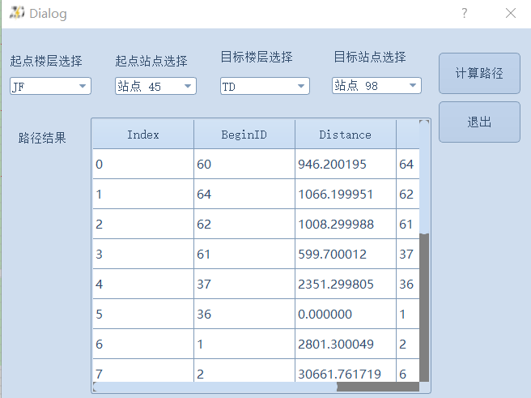Select distance cell 30661.761719
The width and height of the screenshot is (531, 398).
[346, 370]
